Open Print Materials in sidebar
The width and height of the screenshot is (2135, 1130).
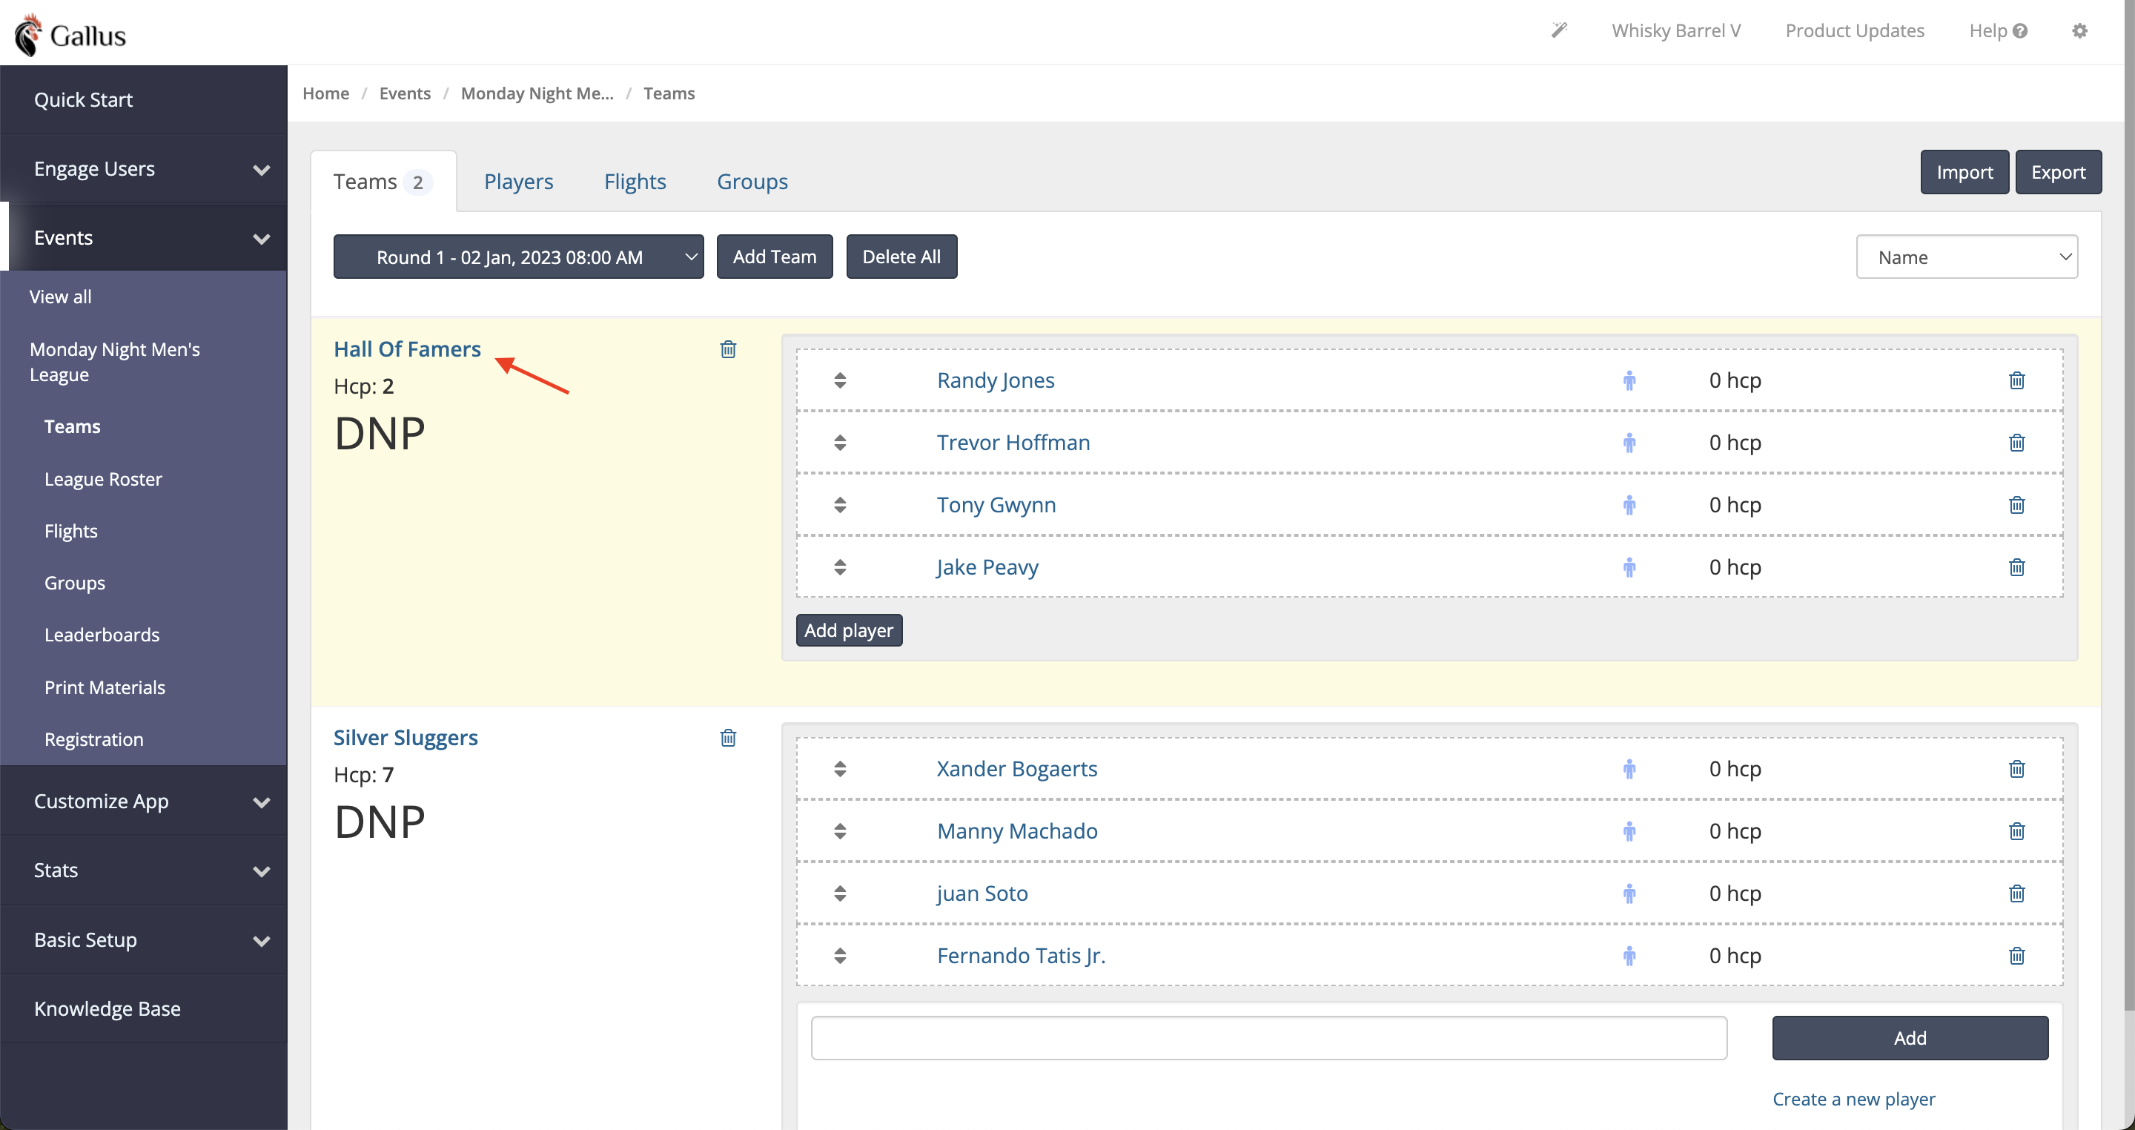(x=105, y=687)
